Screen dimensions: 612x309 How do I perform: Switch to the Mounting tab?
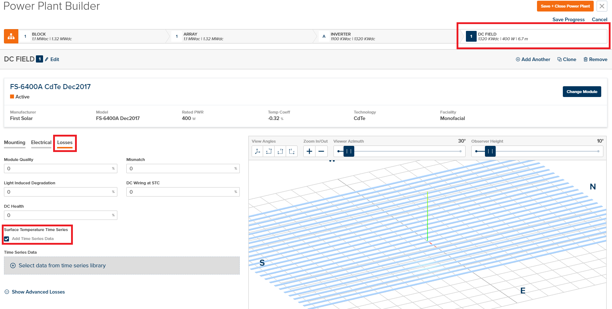coord(15,143)
